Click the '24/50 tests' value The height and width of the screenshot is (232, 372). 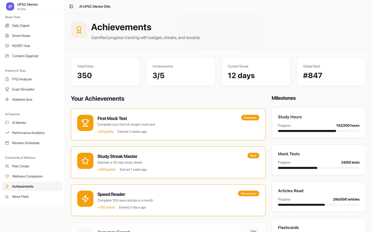pyautogui.click(x=350, y=163)
